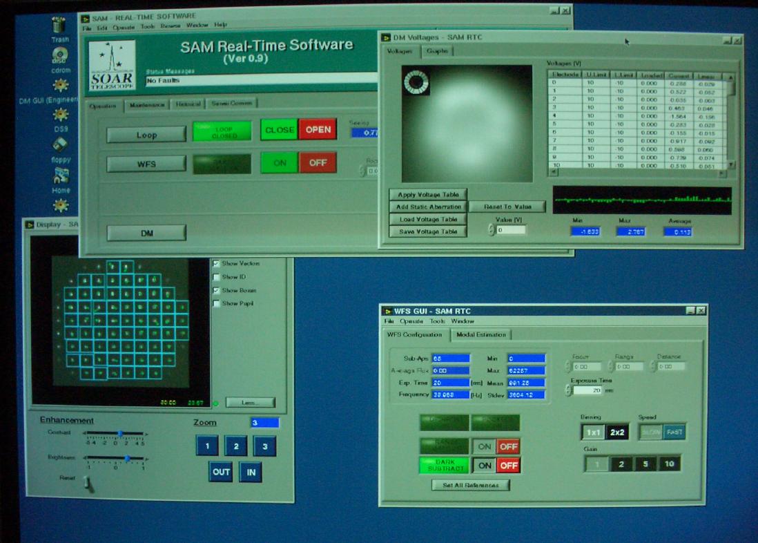This screenshot has height=543, width=758.
Task: Set Speed to SLOW
Action: [651, 432]
